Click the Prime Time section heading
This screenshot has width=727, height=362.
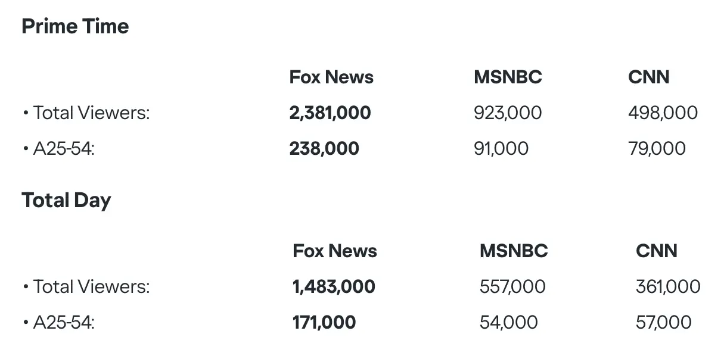coord(75,26)
